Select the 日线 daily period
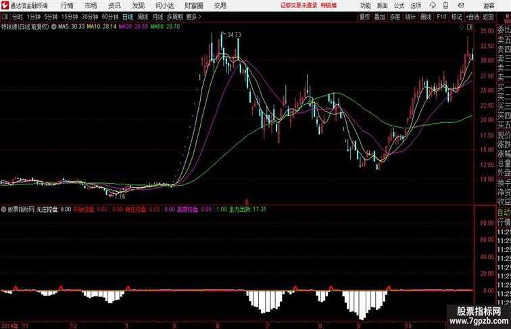This screenshot has width=511, height=329. [128, 17]
